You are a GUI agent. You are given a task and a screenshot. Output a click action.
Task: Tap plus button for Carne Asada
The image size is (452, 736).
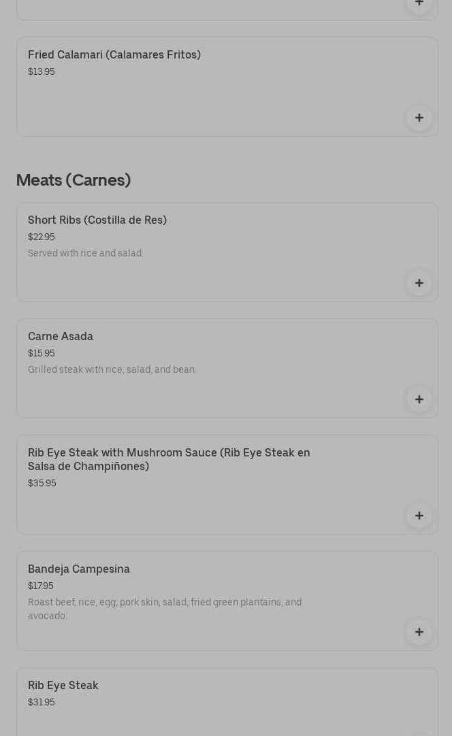pyautogui.click(x=419, y=399)
